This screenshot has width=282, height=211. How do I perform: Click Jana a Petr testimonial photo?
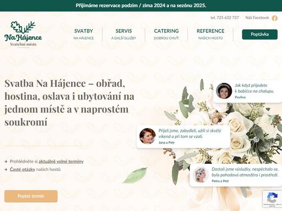point(148,136)
